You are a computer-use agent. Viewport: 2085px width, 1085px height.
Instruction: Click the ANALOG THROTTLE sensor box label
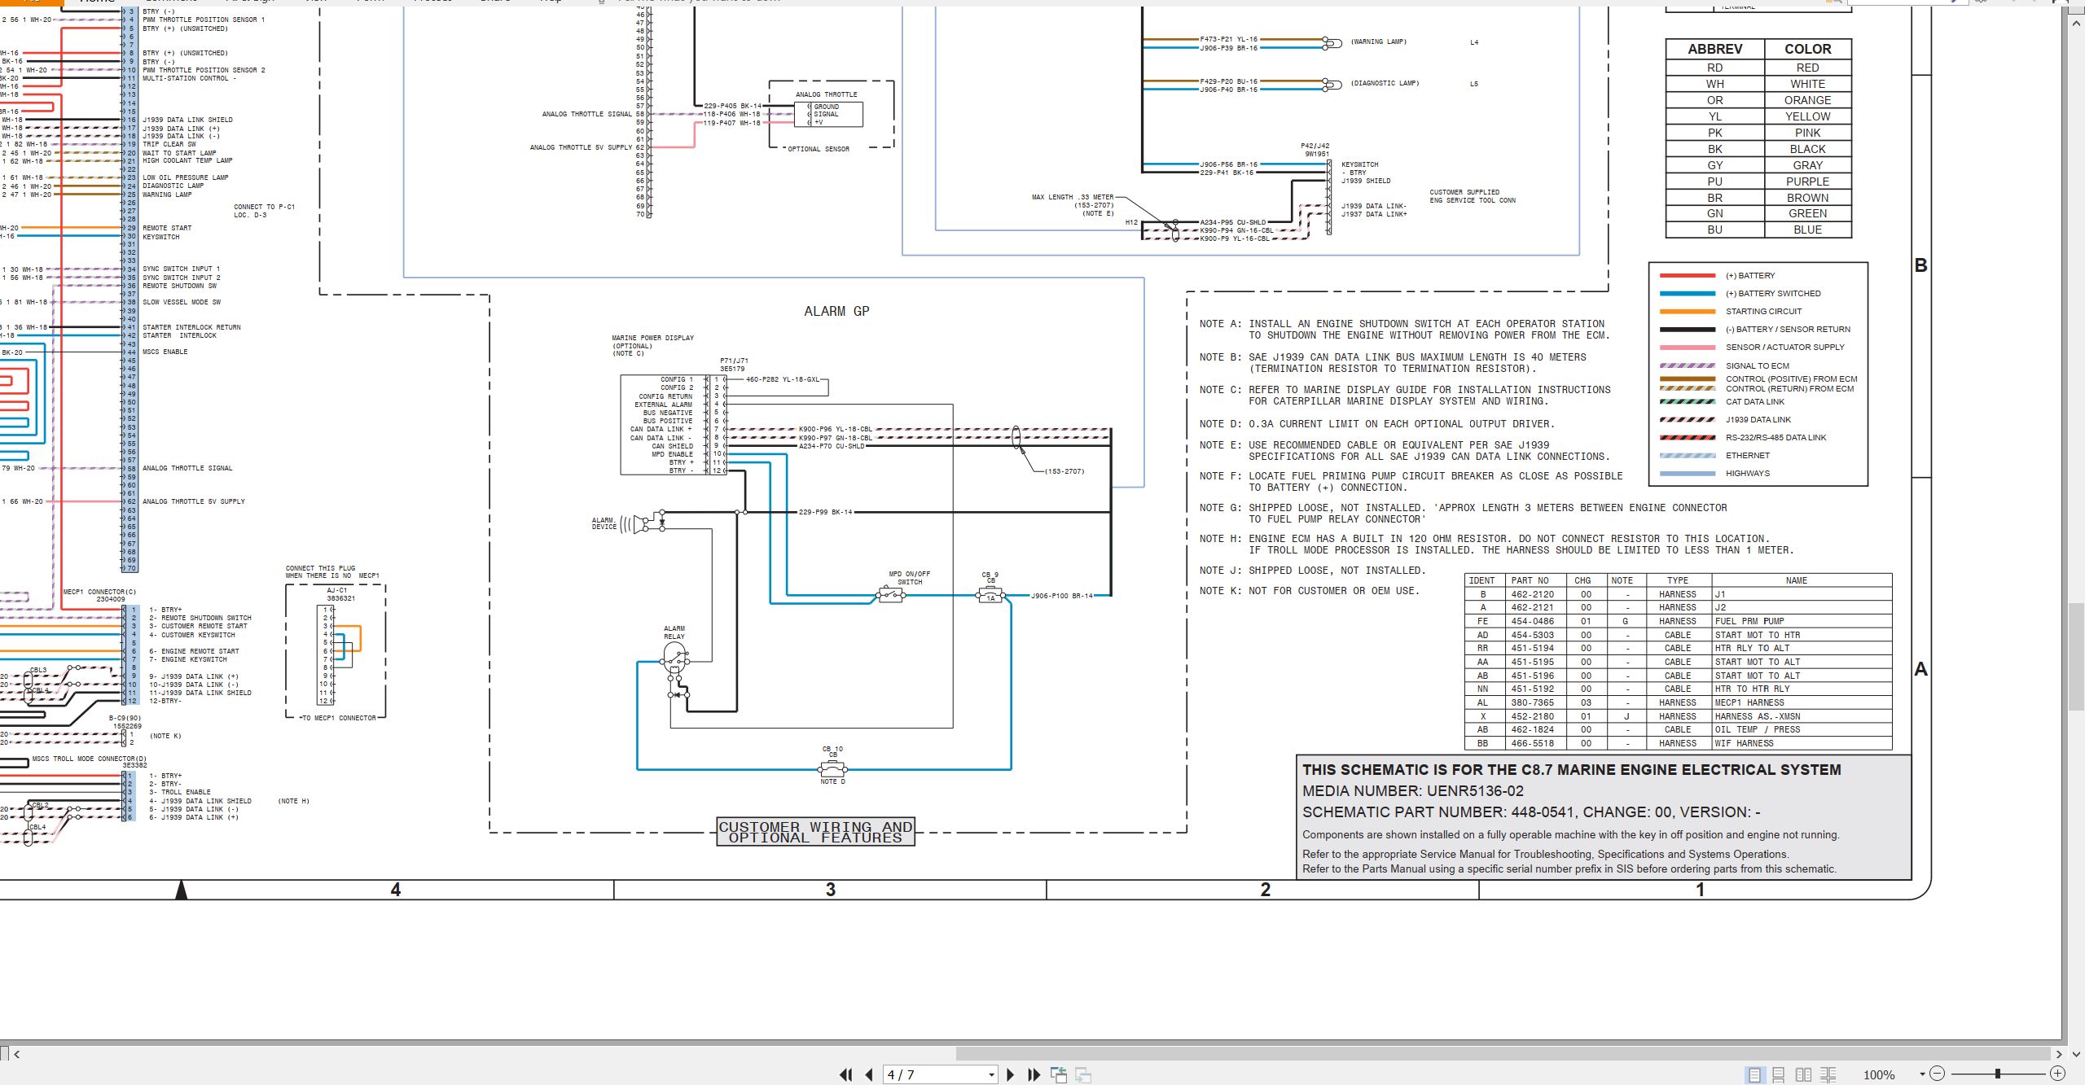coord(826,94)
